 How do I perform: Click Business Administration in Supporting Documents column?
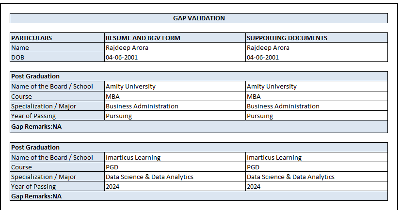317,106
